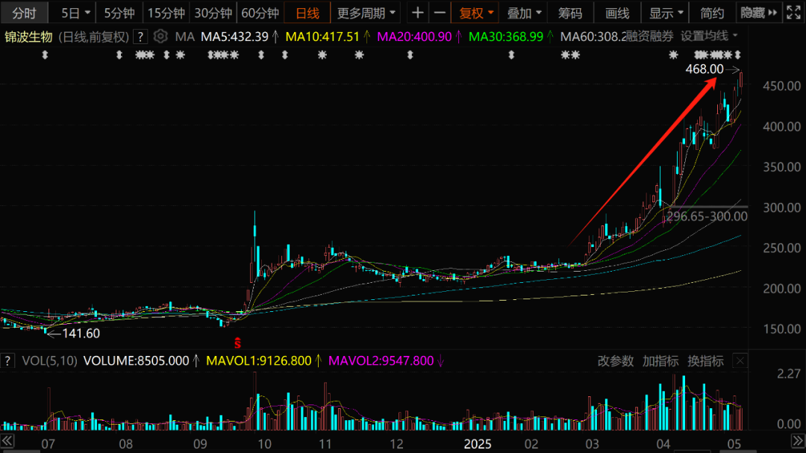Click the red S signal marker
Image resolution: width=806 pixels, height=453 pixels.
[237, 343]
